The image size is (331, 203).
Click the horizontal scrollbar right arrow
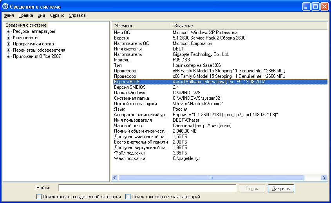(324, 178)
